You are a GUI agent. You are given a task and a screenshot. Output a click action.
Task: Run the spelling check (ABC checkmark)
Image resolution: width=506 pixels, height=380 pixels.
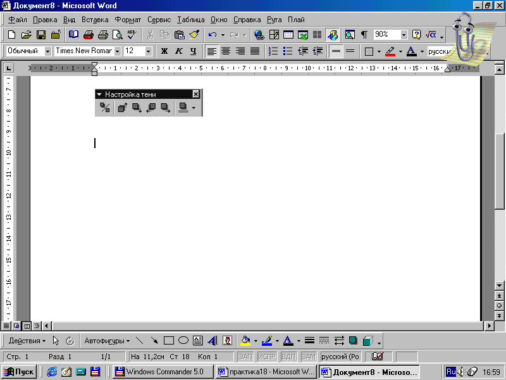(x=132, y=35)
